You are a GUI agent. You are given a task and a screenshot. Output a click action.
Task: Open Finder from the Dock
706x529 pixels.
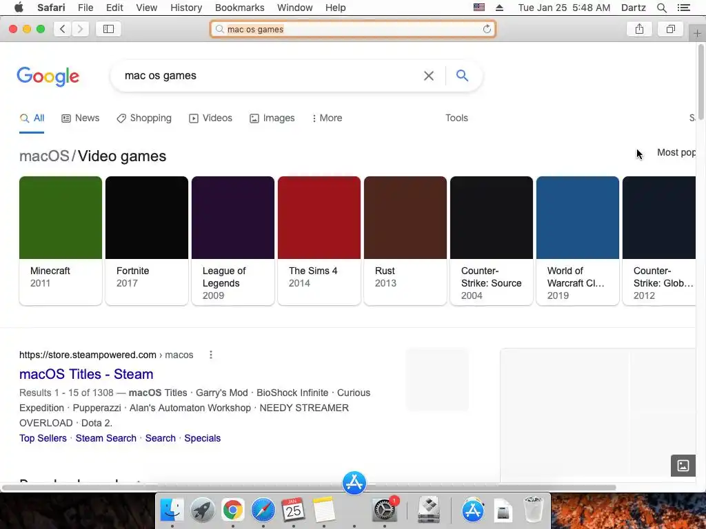[172, 510]
